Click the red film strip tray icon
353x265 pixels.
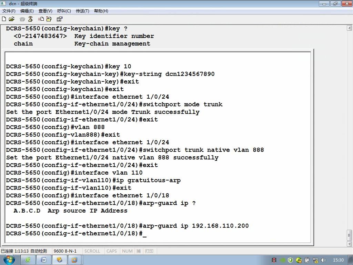pyautogui.click(x=274, y=260)
